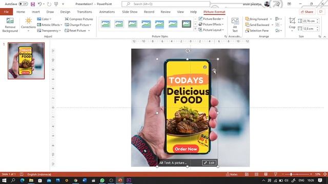Toggle the Notes pane
This screenshot has width=328, height=184.
click(x=232, y=174)
